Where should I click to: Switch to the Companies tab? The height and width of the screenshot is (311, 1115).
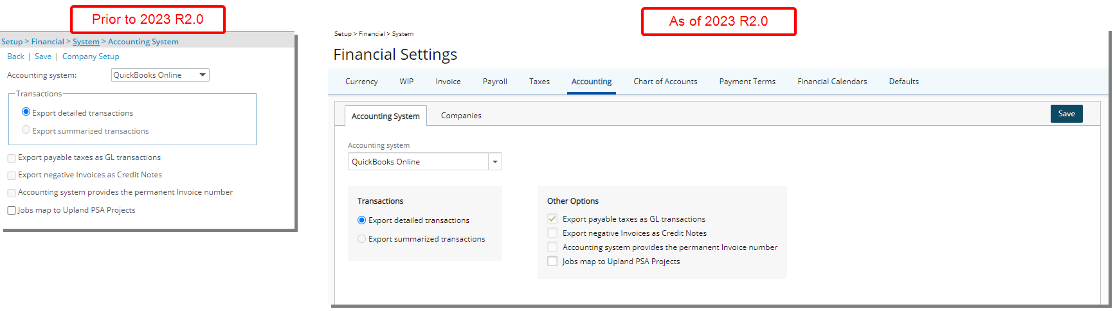coord(461,116)
